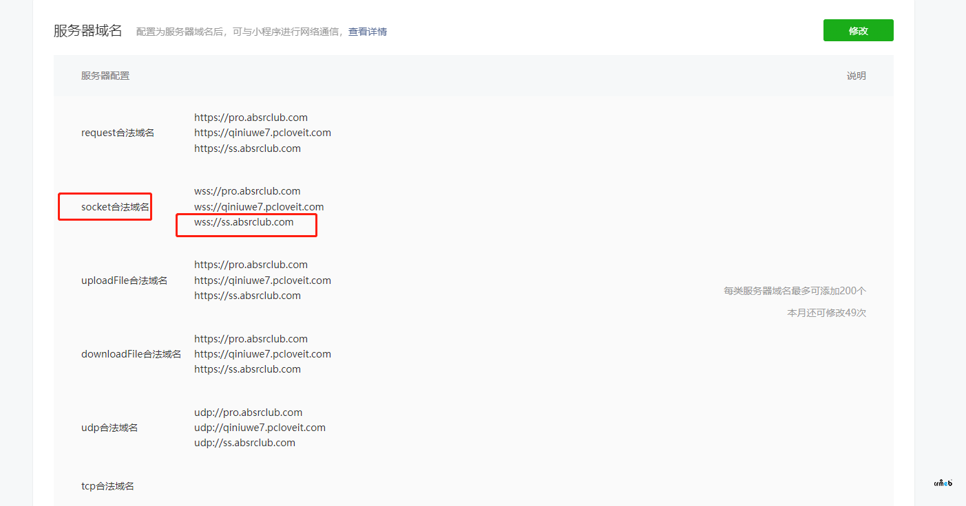
Task: Select the 服务器配置 section header
Action: (x=105, y=76)
